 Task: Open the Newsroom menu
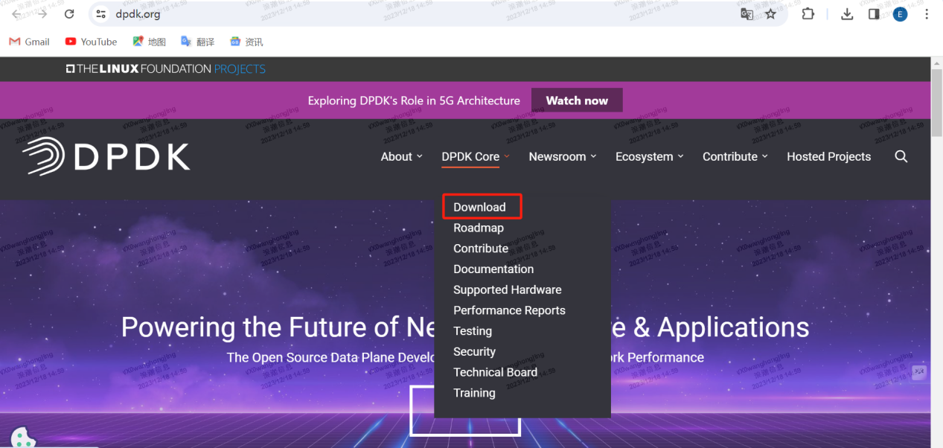[x=557, y=156]
